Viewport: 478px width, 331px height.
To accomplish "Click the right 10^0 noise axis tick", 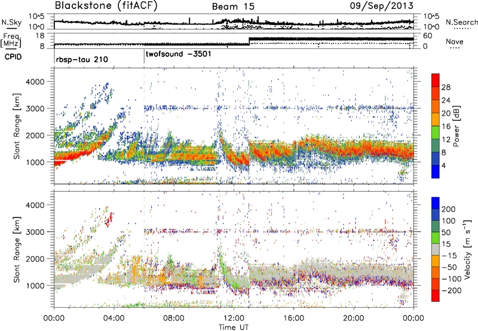I will [431, 27].
